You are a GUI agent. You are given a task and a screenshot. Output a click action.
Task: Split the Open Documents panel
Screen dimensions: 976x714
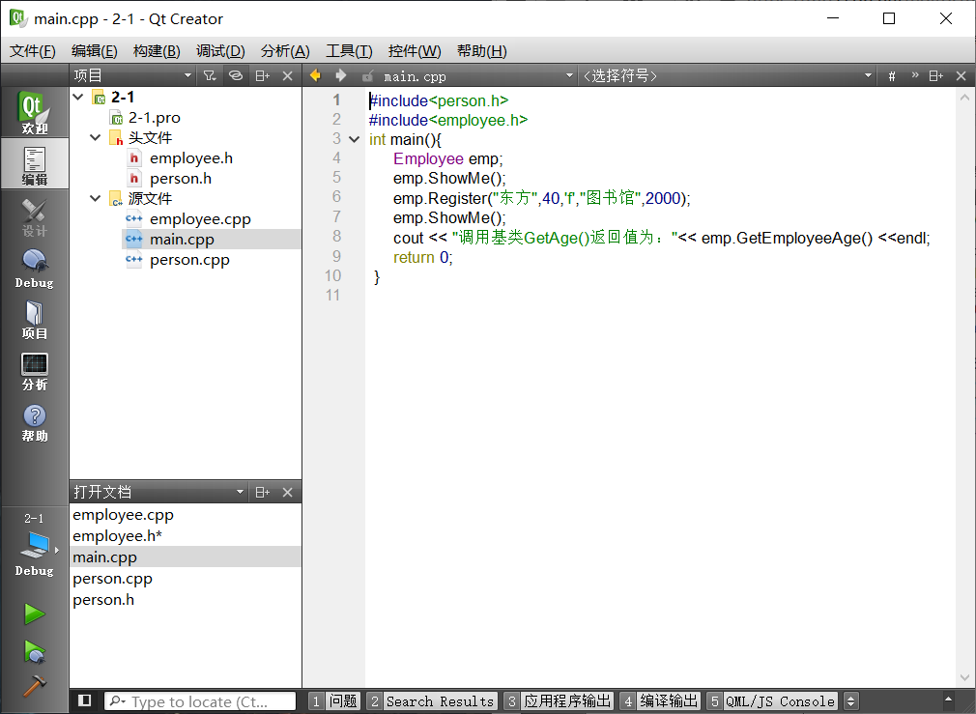tap(263, 493)
